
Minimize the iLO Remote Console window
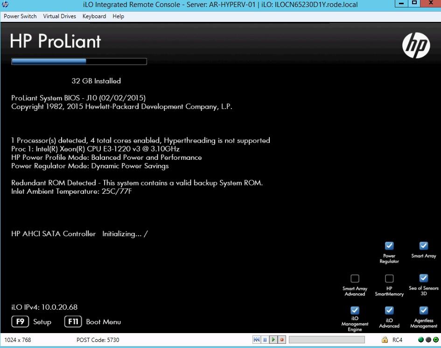point(401,4)
